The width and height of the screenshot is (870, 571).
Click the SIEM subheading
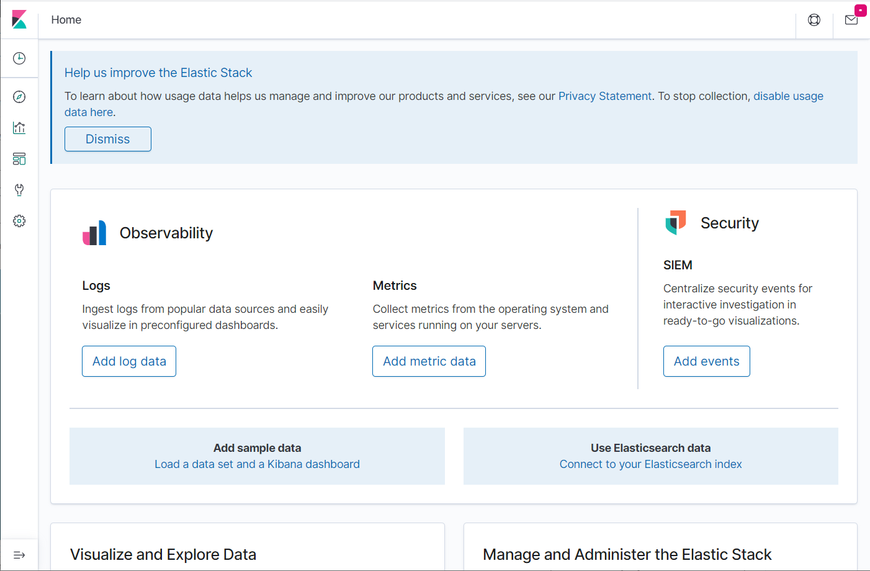pos(678,265)
